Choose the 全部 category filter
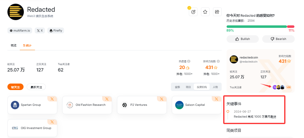 pyautogui.click(x=177, y=87)
